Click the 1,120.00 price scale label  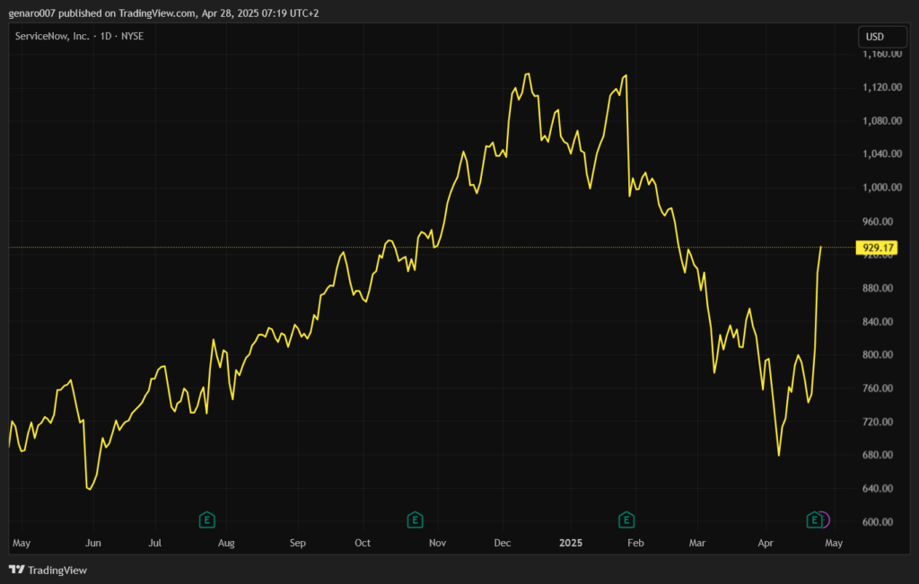pos(881,88)
